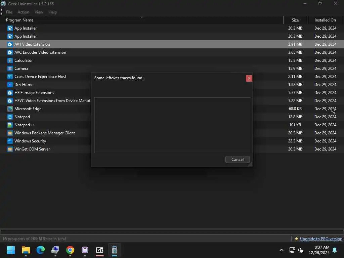Click the Windows Package Manager Client icon
Viewport: 344px width, 258px height.
click(10, 133)
